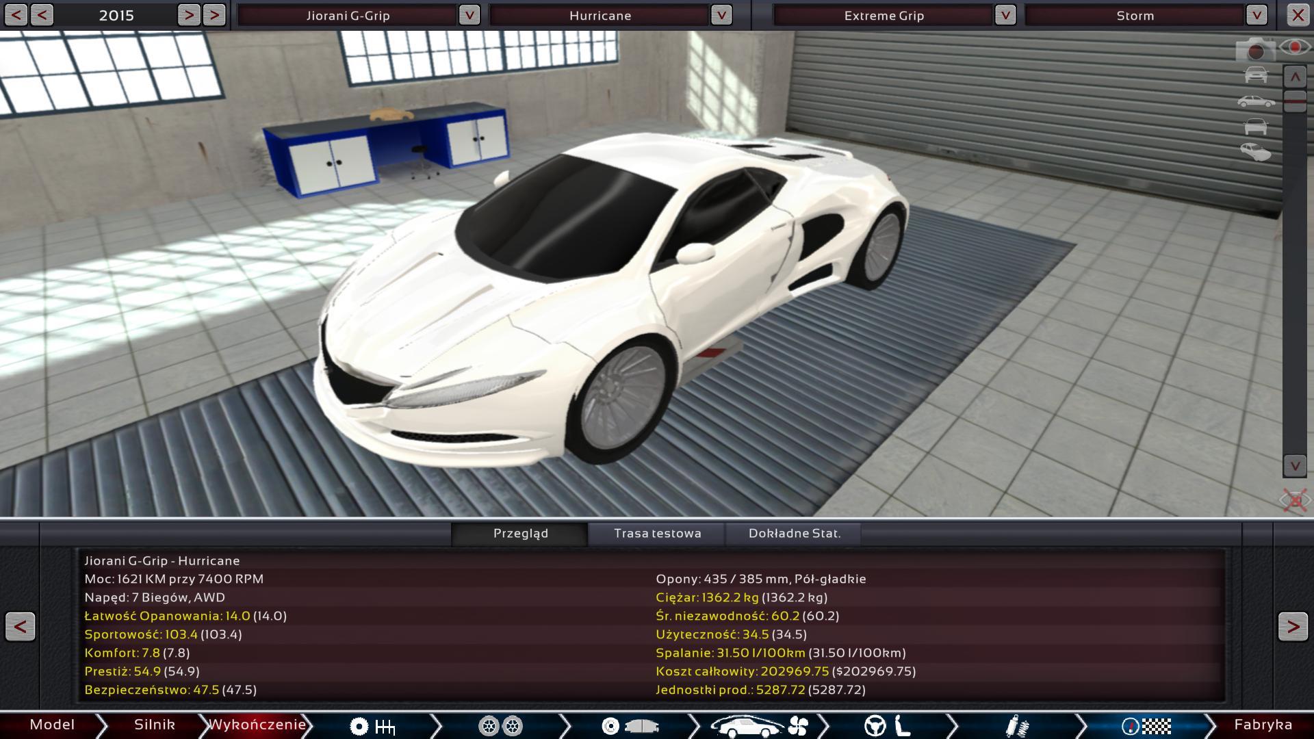Go to the Silnik step

tap(155, 725)
